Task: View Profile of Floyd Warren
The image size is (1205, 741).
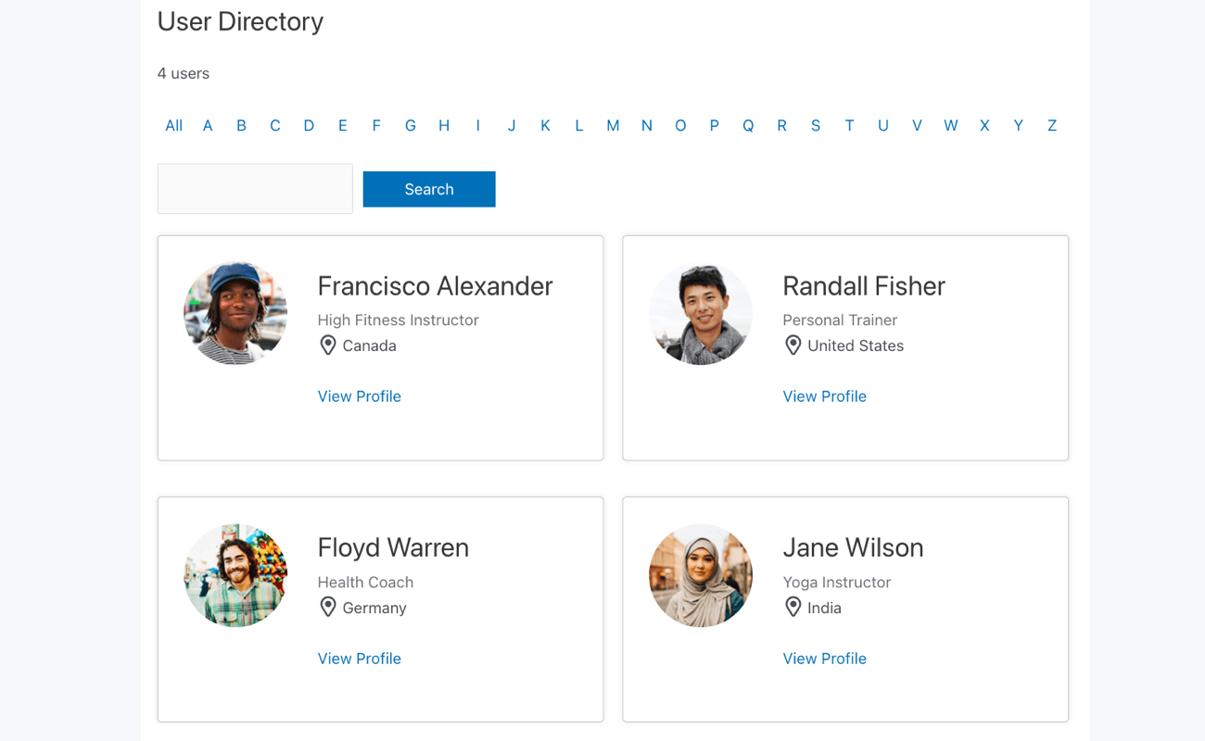Action: tap(360, 659)
